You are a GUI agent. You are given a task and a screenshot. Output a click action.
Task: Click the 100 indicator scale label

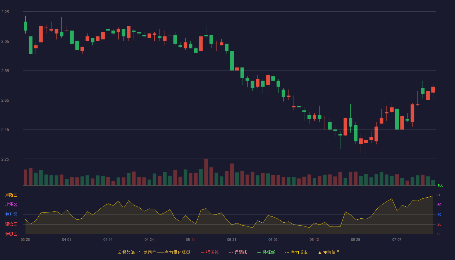tap(440, 186)
